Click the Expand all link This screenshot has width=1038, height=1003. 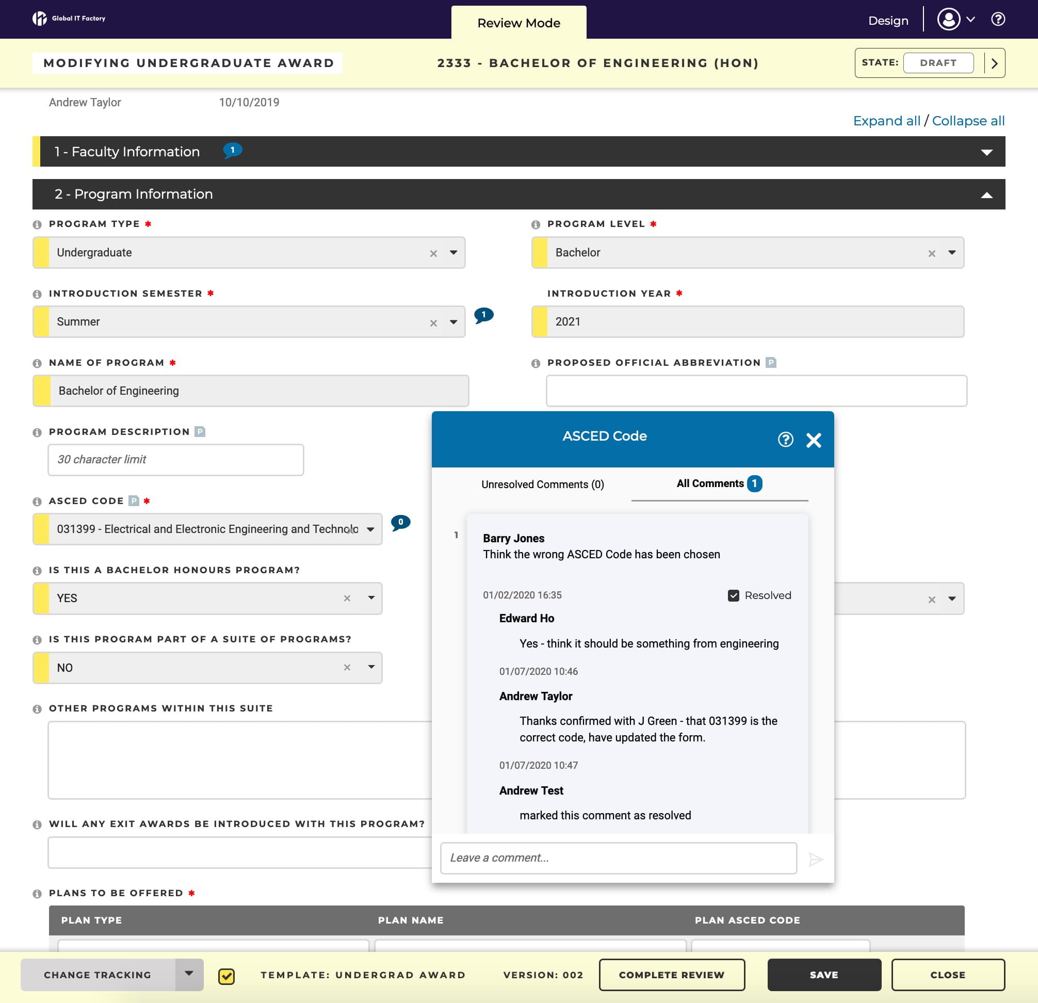887,121
